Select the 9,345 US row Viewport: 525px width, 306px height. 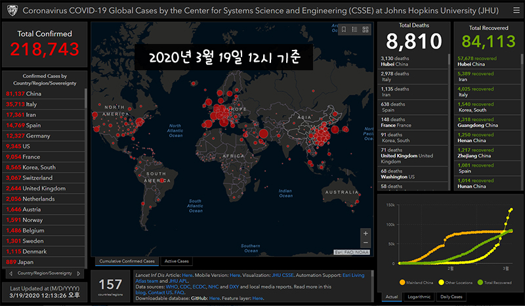point(43,146)
